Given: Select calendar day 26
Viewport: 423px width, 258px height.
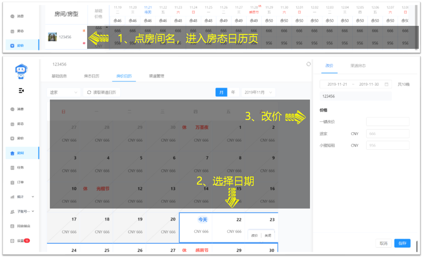Looking at the screenshot, I should (130, 248).
